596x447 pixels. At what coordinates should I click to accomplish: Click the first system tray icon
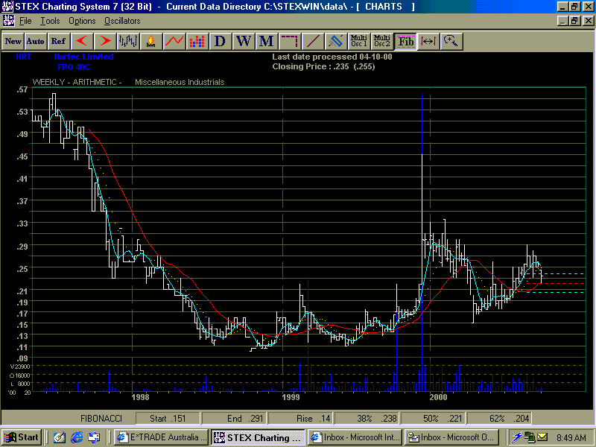coord(516,437)
